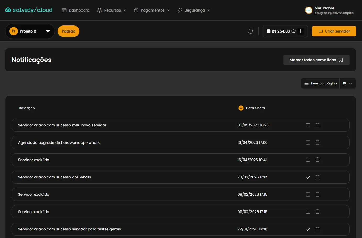Click the R$ 254,83 balance amount
Image resolution: width=362 pixels, height=238 pixels.
[x=281, y=31]
